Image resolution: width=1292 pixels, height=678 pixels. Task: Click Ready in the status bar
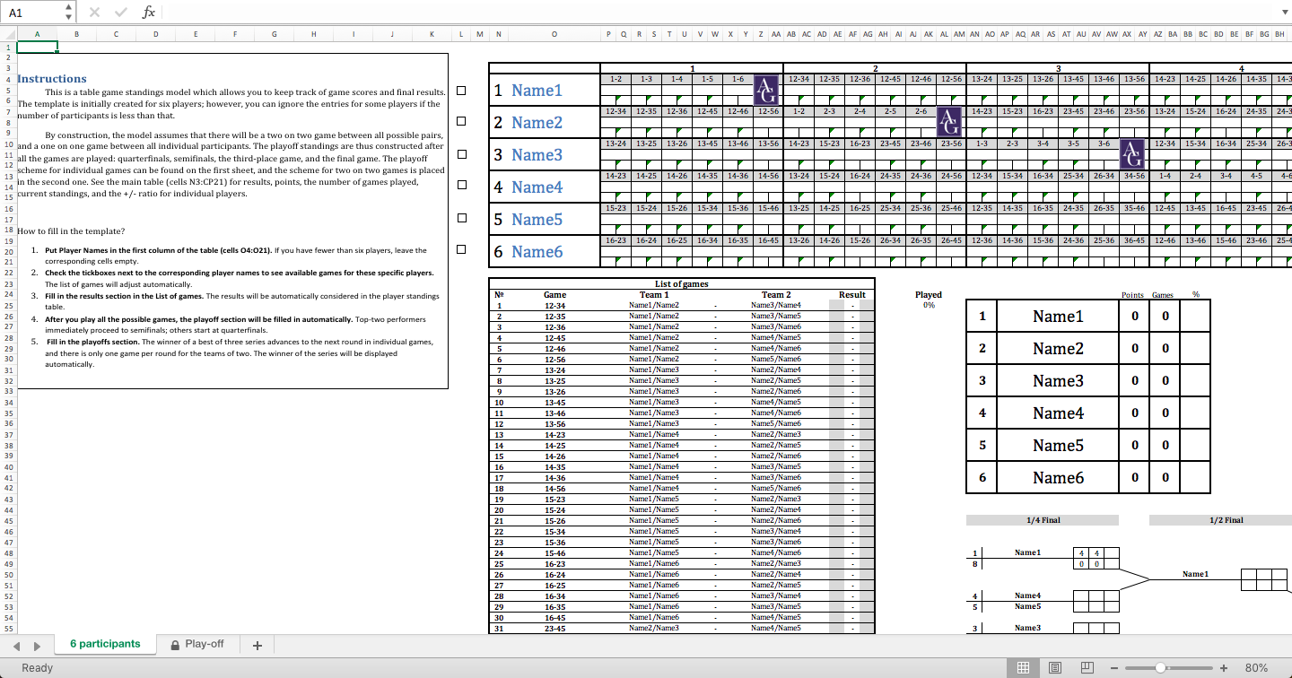point(37,667)
